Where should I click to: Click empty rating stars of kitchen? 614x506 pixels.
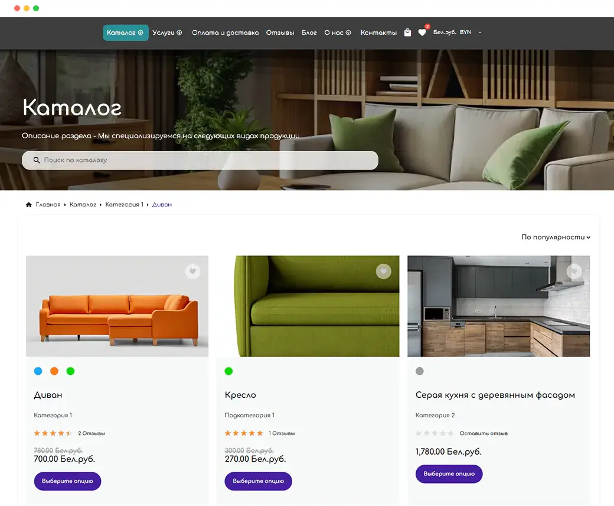click(435, 433)
